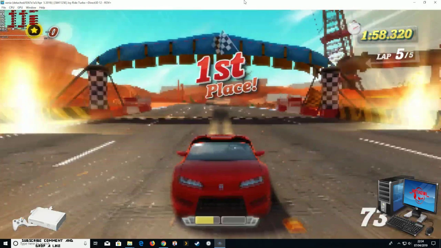
Task: Open the People icon in system tray
Action: point(391,244)
